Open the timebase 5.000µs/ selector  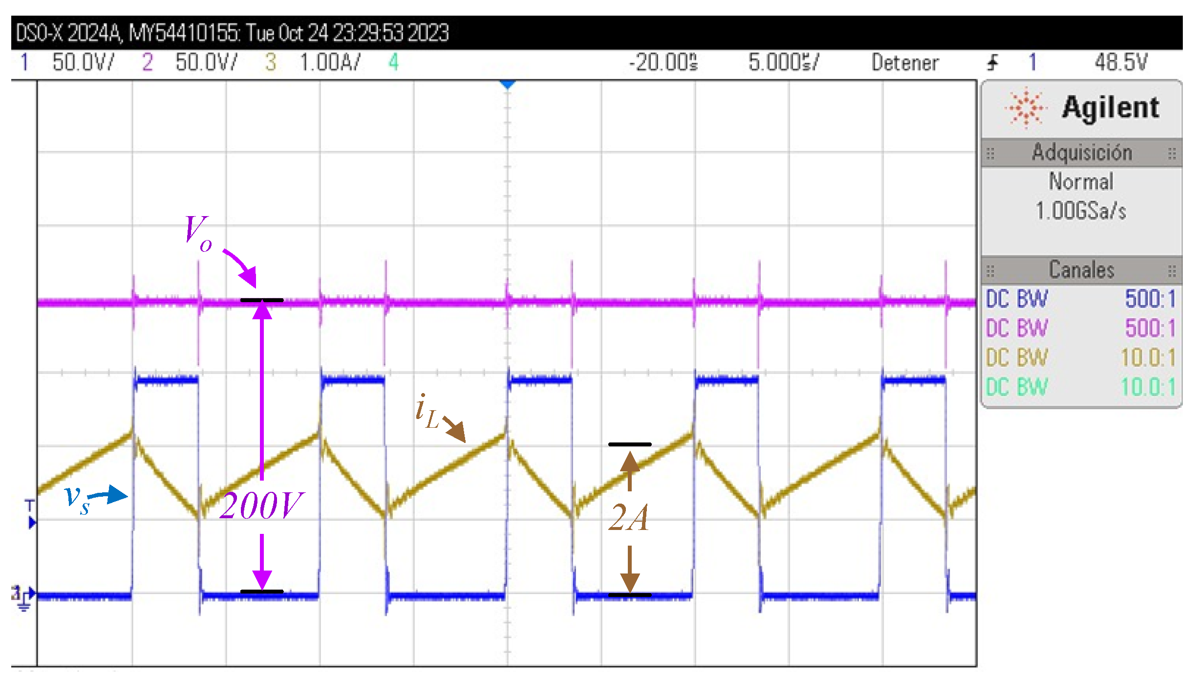tap(782, 63)
